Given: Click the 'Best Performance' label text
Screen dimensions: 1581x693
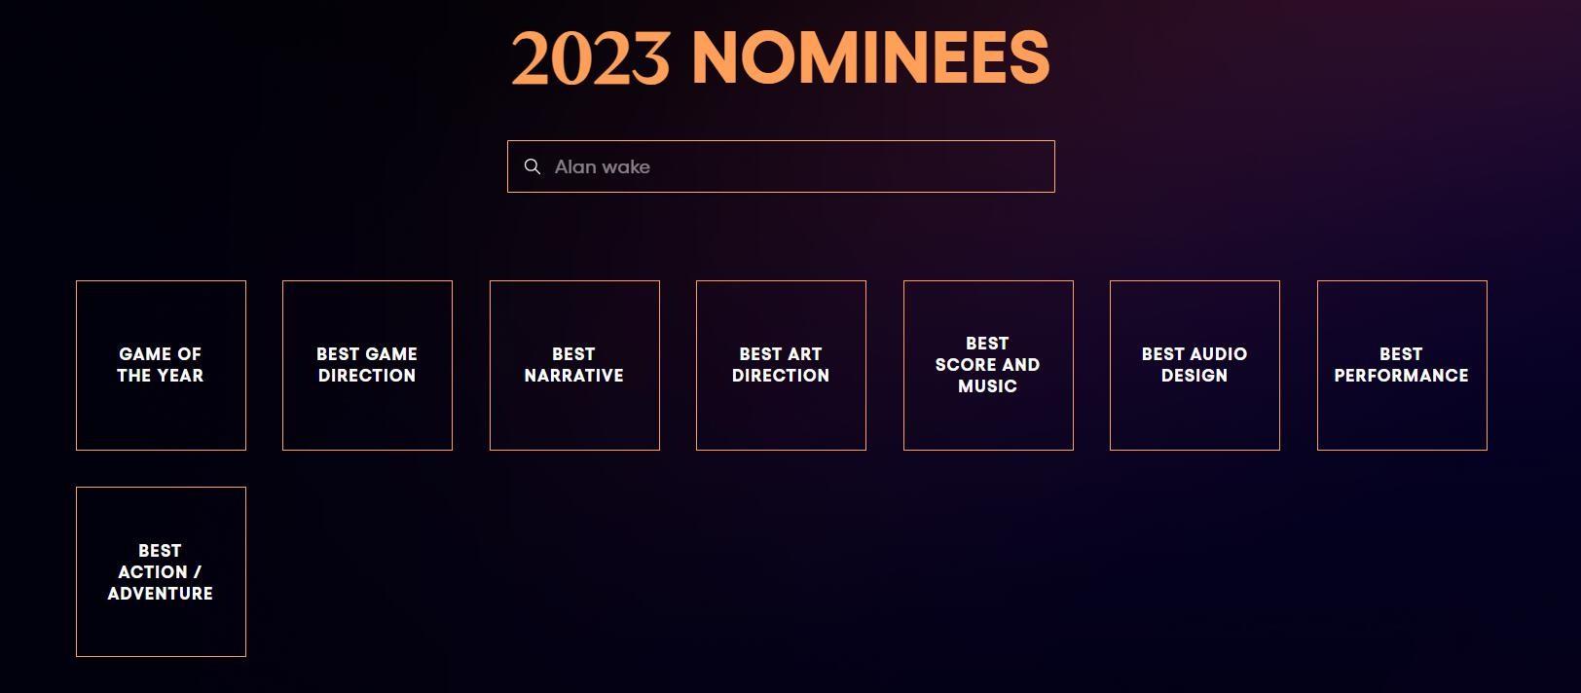Looking at the screenshot, I should [1402, 365].
